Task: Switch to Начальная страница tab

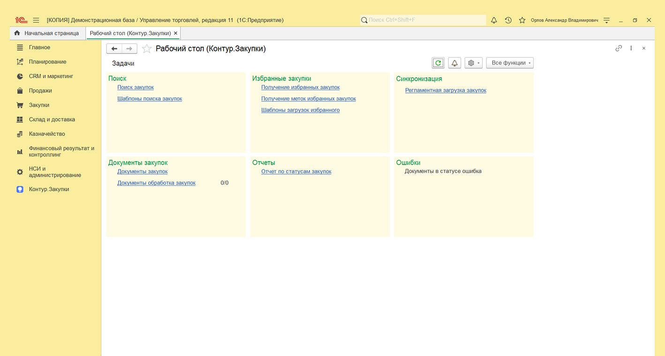Action: point(47,33)
